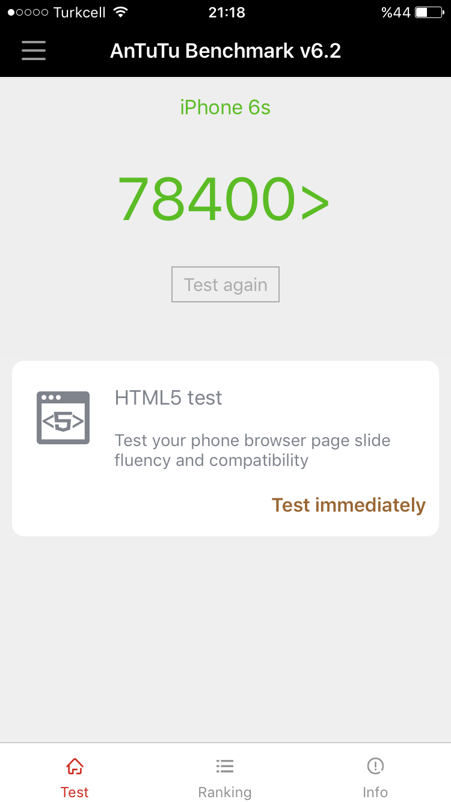Viewport: 451px width, 802px height.
Task: Tap the exclamation circle icon above Info
Action: coord(375,767)
